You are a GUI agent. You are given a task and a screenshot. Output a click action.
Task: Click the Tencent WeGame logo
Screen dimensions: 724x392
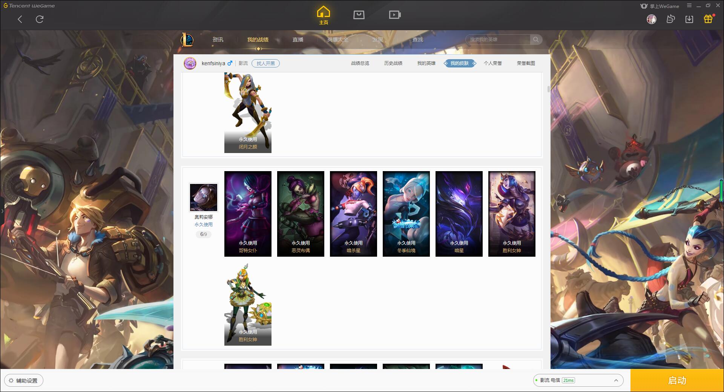[29, 6]
